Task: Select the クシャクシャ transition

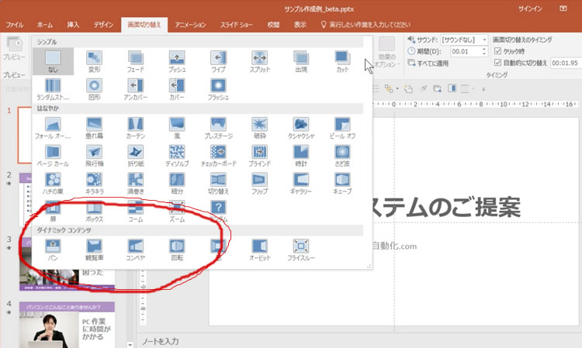Action: 301,128
